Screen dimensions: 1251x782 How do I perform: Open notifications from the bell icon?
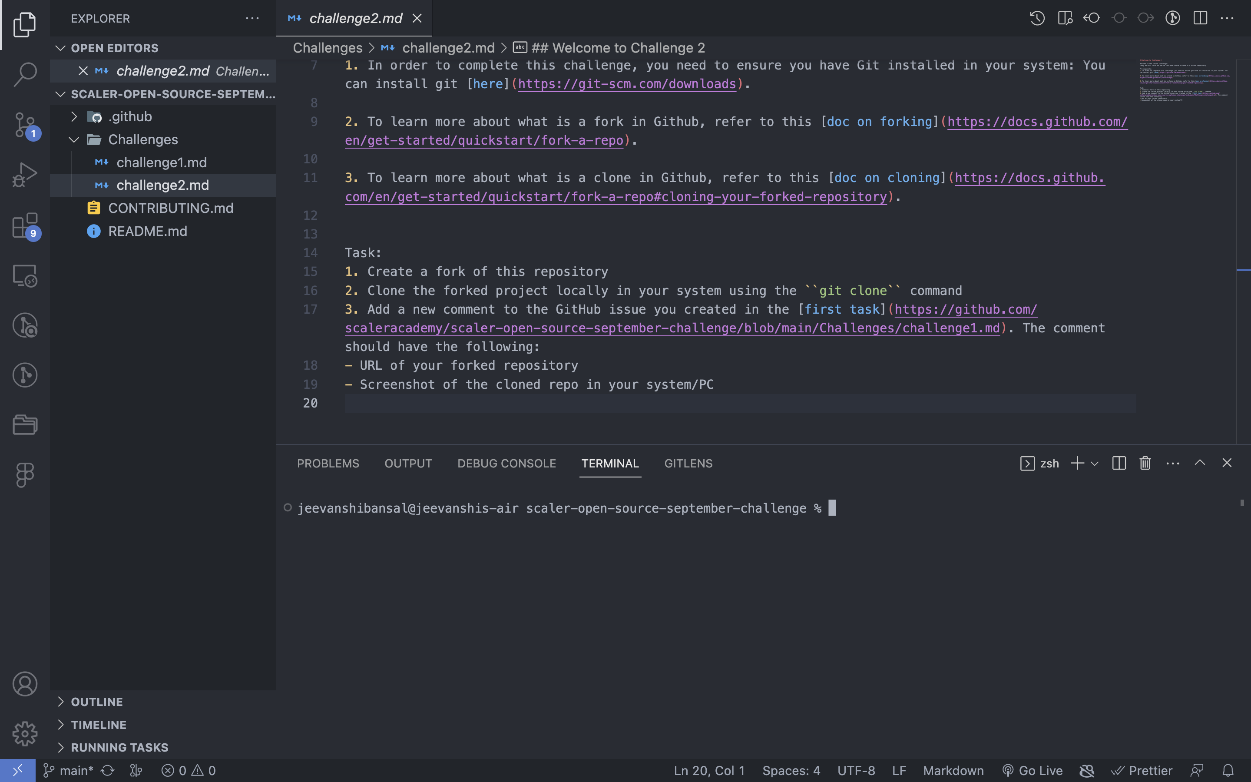(x=1228, y=770)
